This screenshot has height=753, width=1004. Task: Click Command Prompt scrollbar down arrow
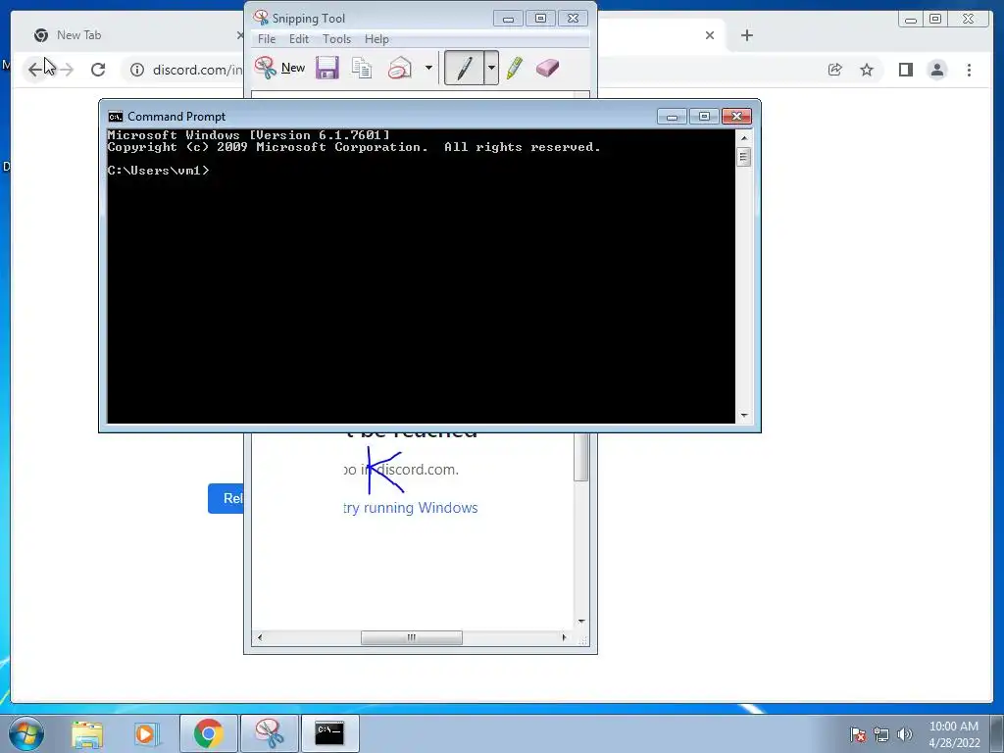point(744,416)
